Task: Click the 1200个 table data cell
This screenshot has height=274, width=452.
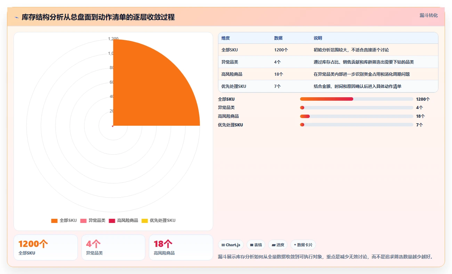Action: (x=281, y=50)
